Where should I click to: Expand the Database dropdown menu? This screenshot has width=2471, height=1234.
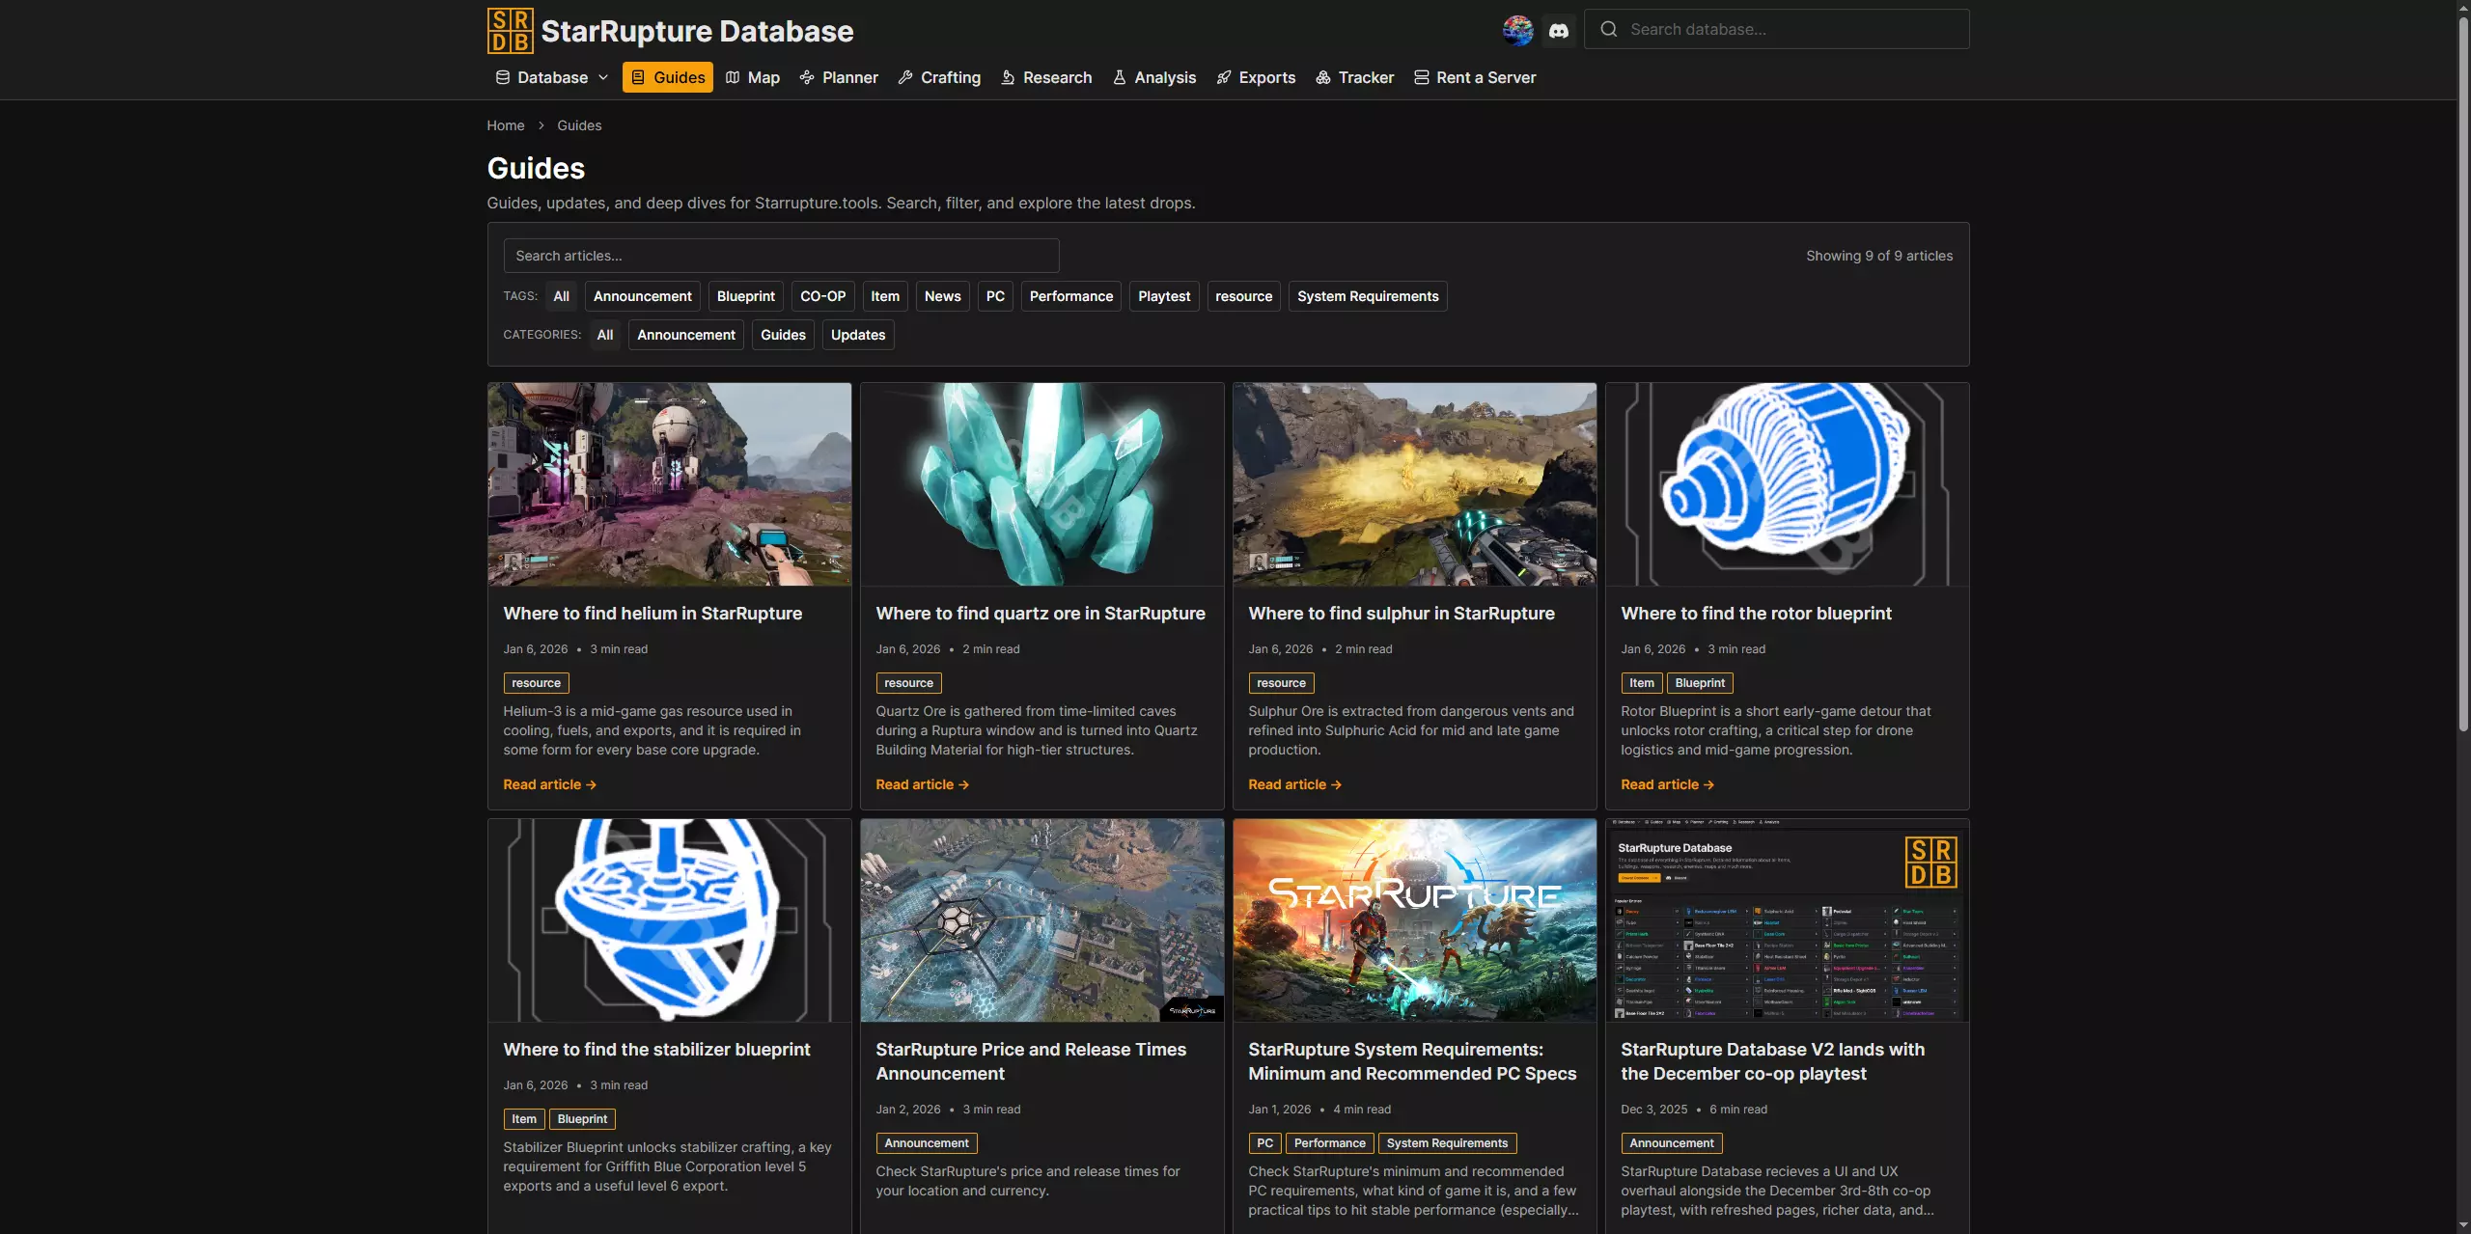(551, 77)
